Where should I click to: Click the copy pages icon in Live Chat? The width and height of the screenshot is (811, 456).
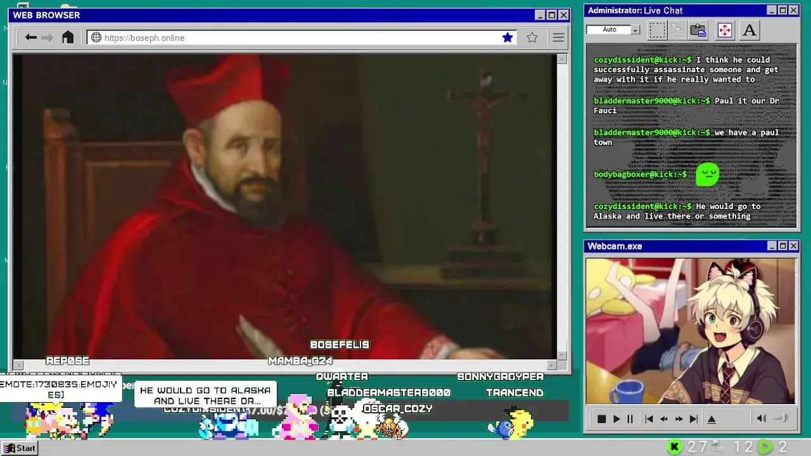(x=677, y=30)
